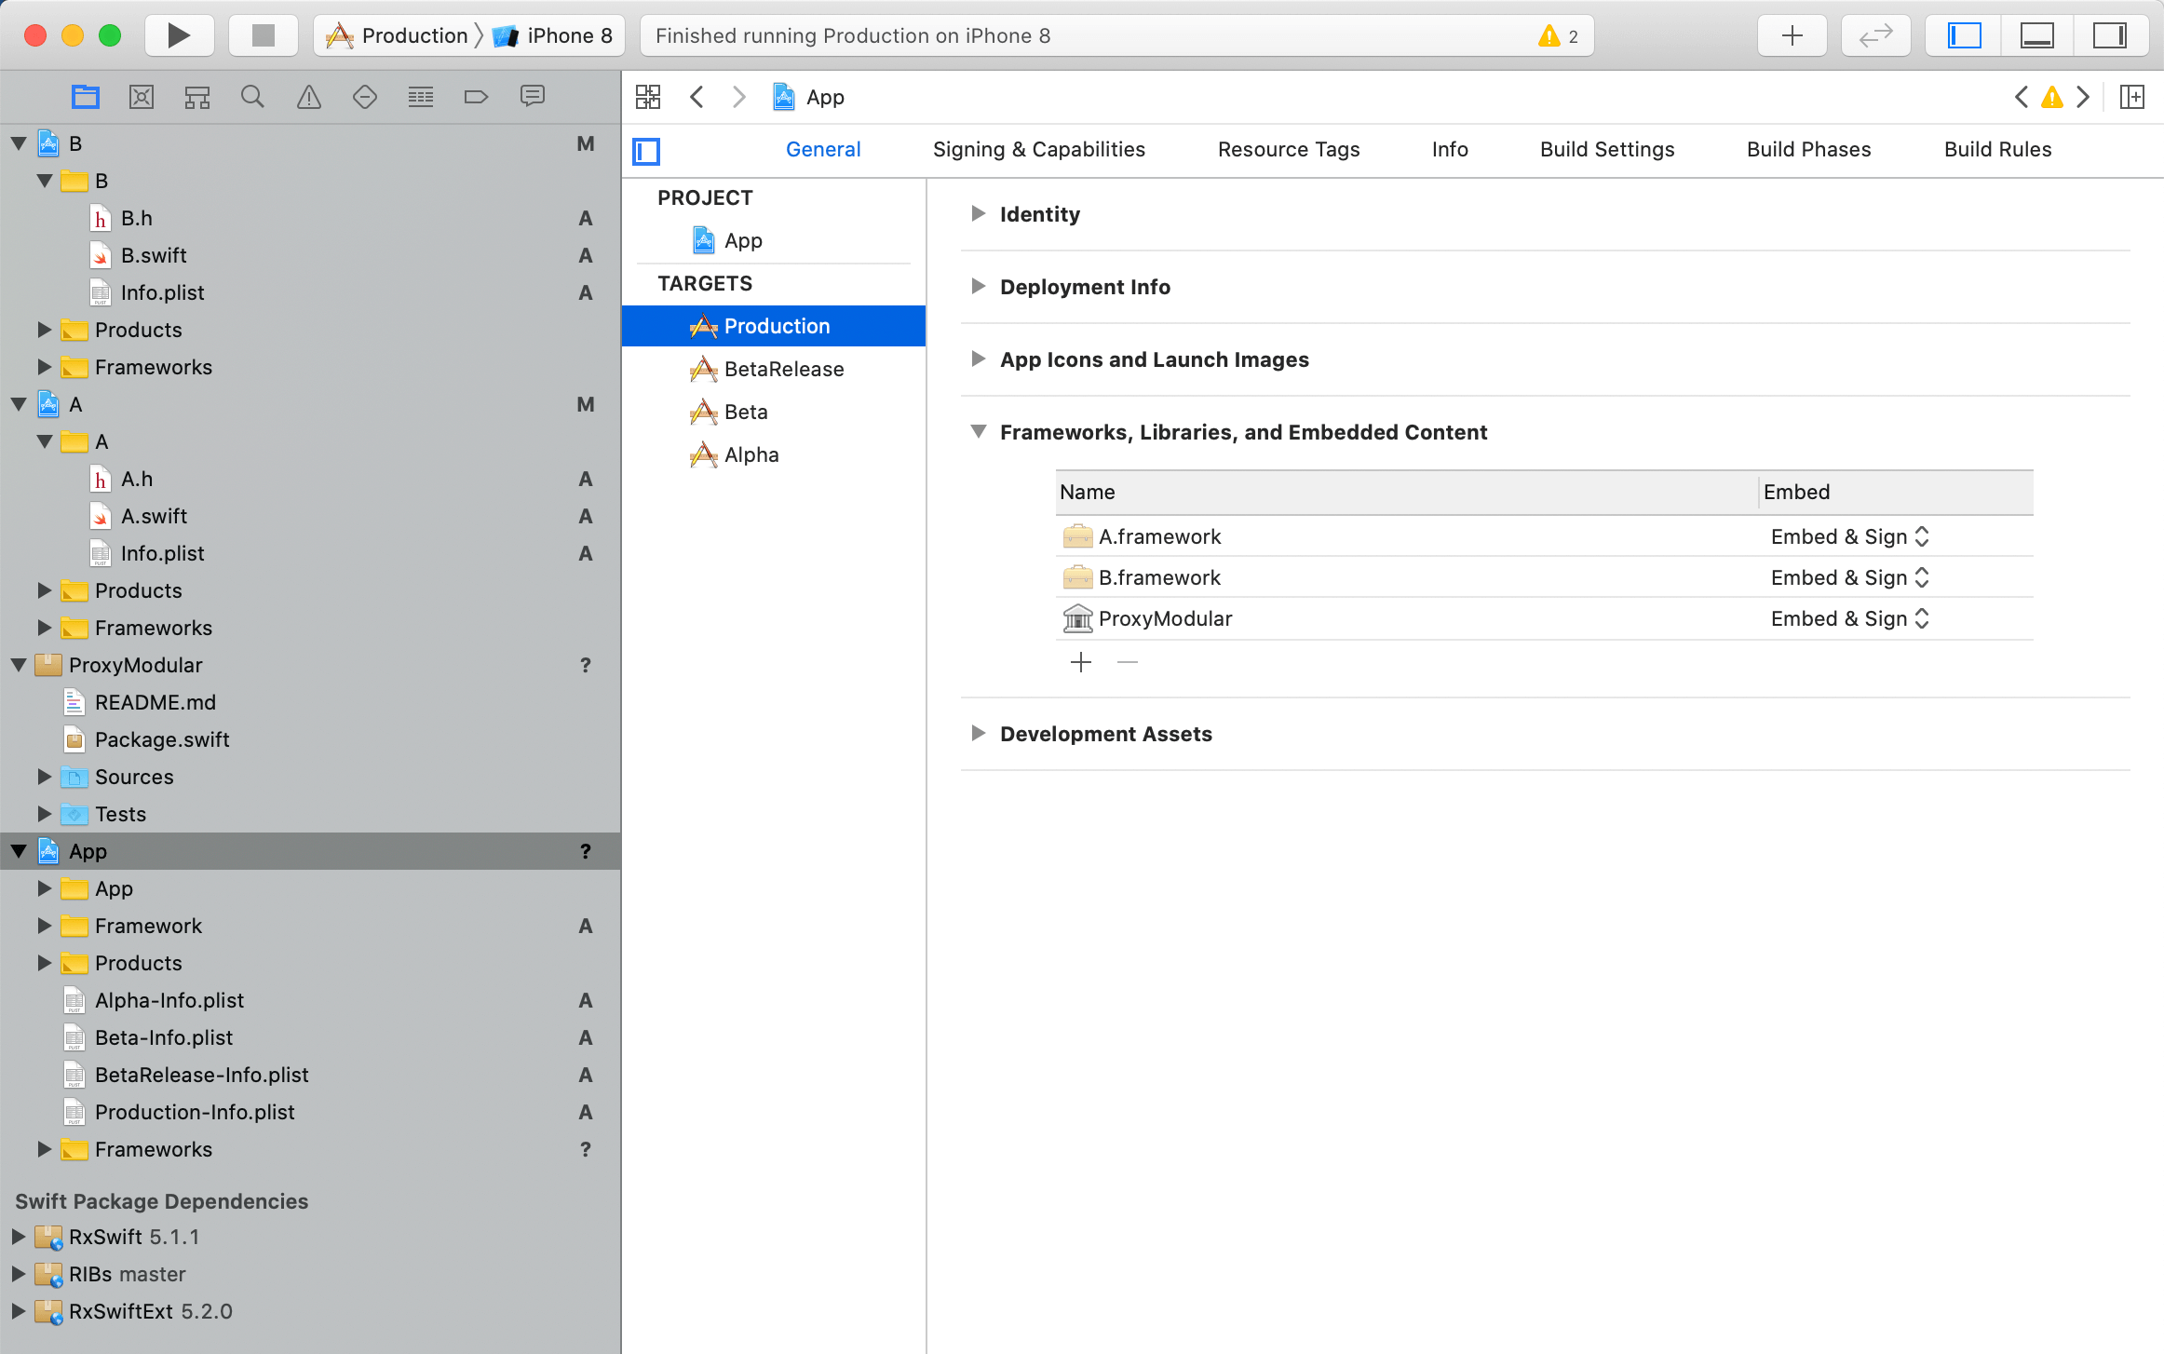Select BetaRelease target

[784, 368]
